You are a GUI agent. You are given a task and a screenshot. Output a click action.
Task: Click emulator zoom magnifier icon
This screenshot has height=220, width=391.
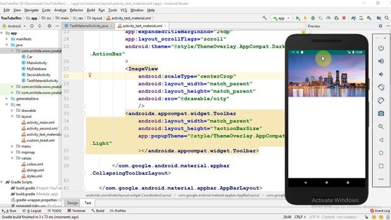381,127
